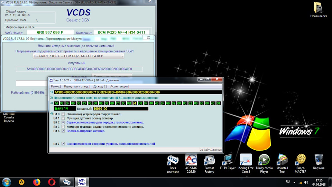The width and height of the screenshot is (332, 187).
Task: Switch to the NE-Tech taskbar button
Action: [82, 182]
